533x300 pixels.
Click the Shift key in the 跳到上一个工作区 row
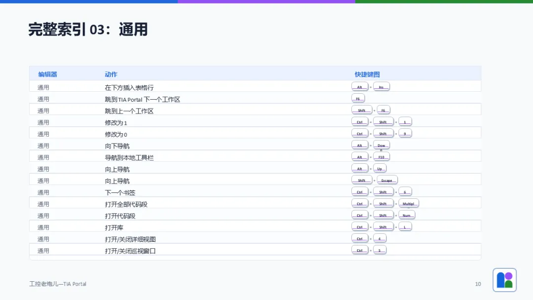361,110
